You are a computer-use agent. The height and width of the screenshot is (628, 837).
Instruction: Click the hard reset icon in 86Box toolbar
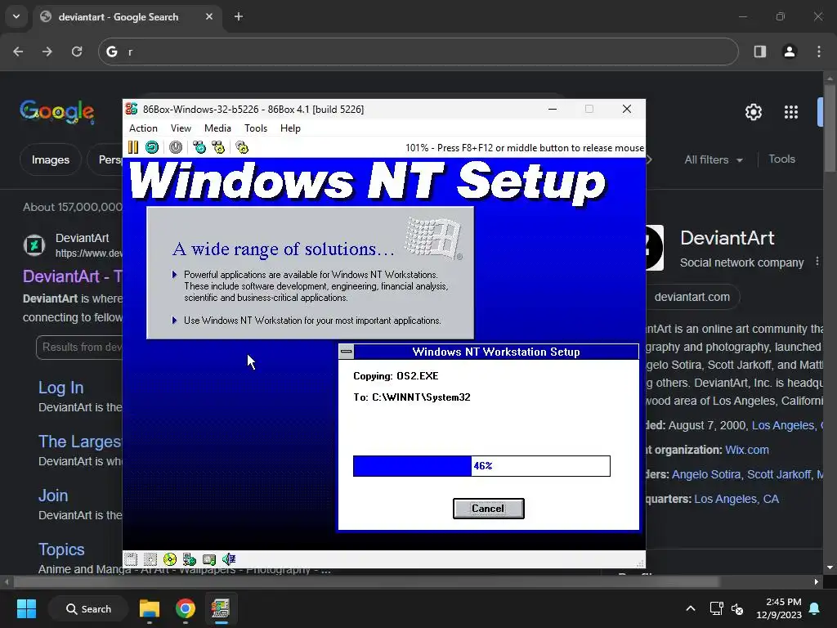(152, 147)
